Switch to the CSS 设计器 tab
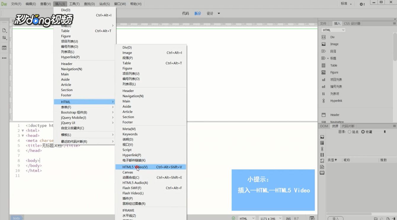Image resolution: width=397 pixels, height=220 pixels. point(352,23)
